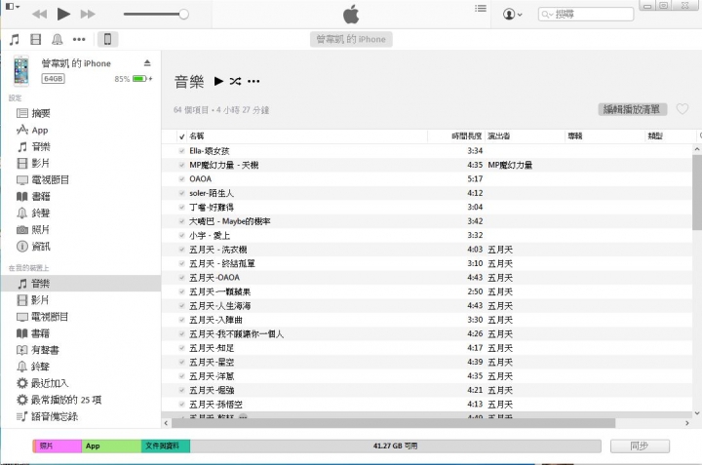Switch to Music library icon

[x=15, y=39]
